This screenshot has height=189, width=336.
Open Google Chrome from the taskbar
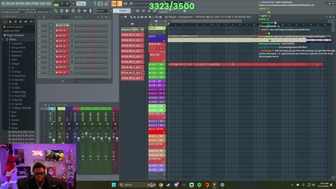click(x=161, y=185)
